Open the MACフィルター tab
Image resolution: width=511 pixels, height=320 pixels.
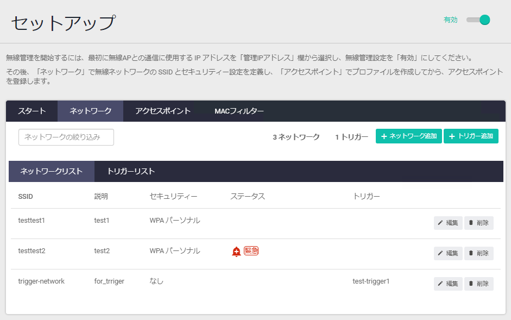click(x=239, y=111)
